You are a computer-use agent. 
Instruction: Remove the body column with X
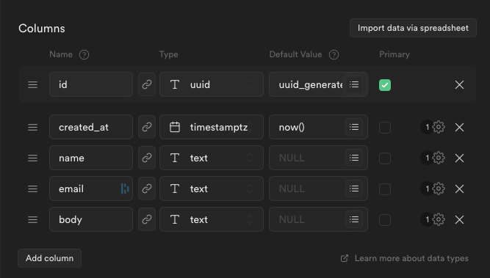click(459, 219)
